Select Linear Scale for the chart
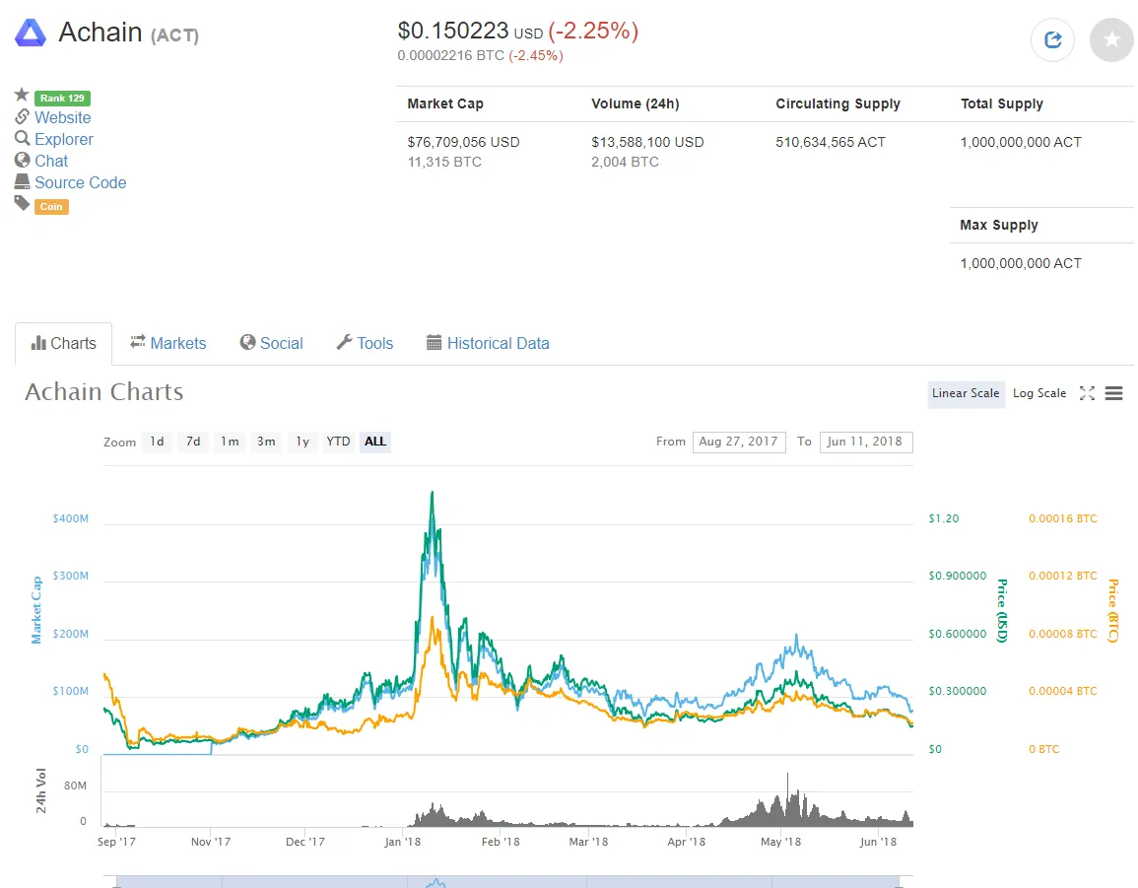Viewport: 1138px width, 888px height. pyautogui.click(x=966, y=393)
